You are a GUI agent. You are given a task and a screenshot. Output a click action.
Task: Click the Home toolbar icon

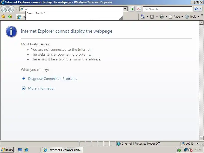tap(143, 17)
